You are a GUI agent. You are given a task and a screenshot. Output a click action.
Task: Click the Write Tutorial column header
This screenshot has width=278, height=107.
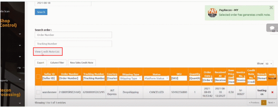coord(272,77)
